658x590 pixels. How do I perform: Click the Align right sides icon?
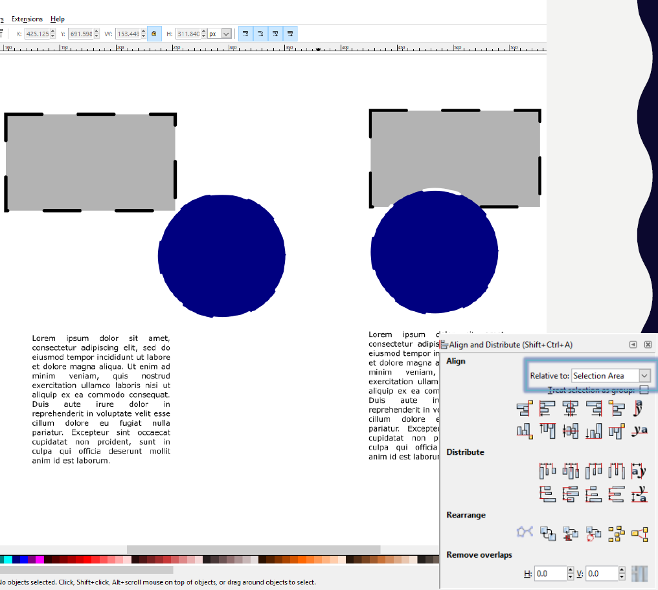[593, 408]
